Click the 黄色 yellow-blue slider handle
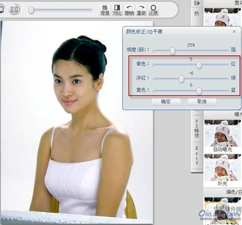The height and width of the screenshot is (225, 242). [x=199, y=91]
